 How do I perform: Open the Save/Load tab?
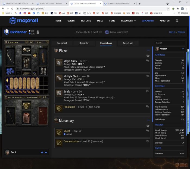[x=128, y=43]
